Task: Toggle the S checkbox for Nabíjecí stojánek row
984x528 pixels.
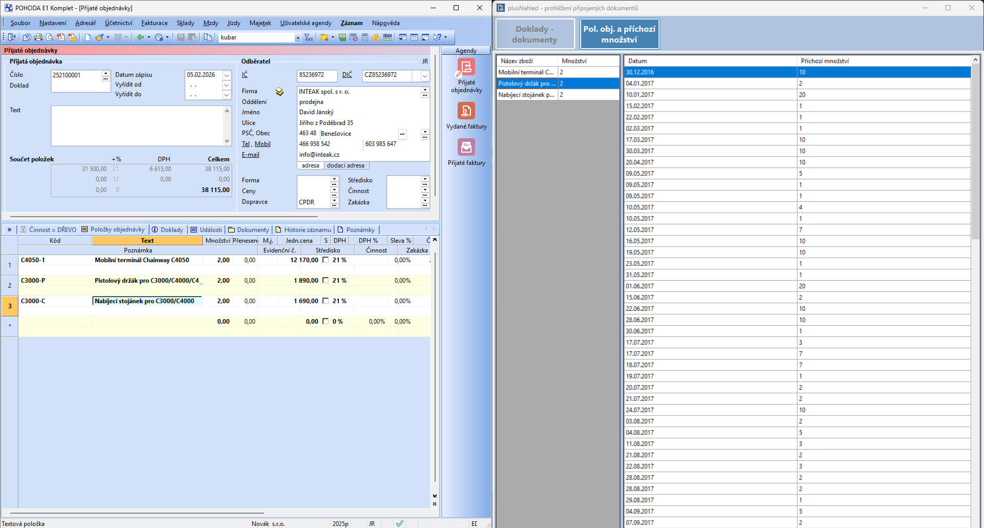Action: [x=325, y=301]
